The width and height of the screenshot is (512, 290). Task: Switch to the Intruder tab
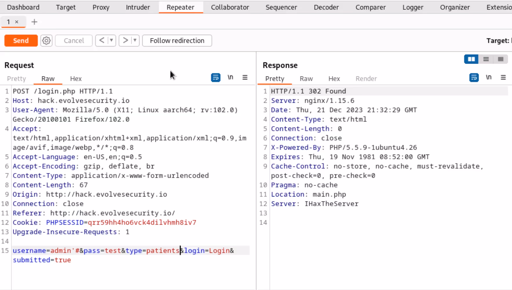click(x=138, y=7)
